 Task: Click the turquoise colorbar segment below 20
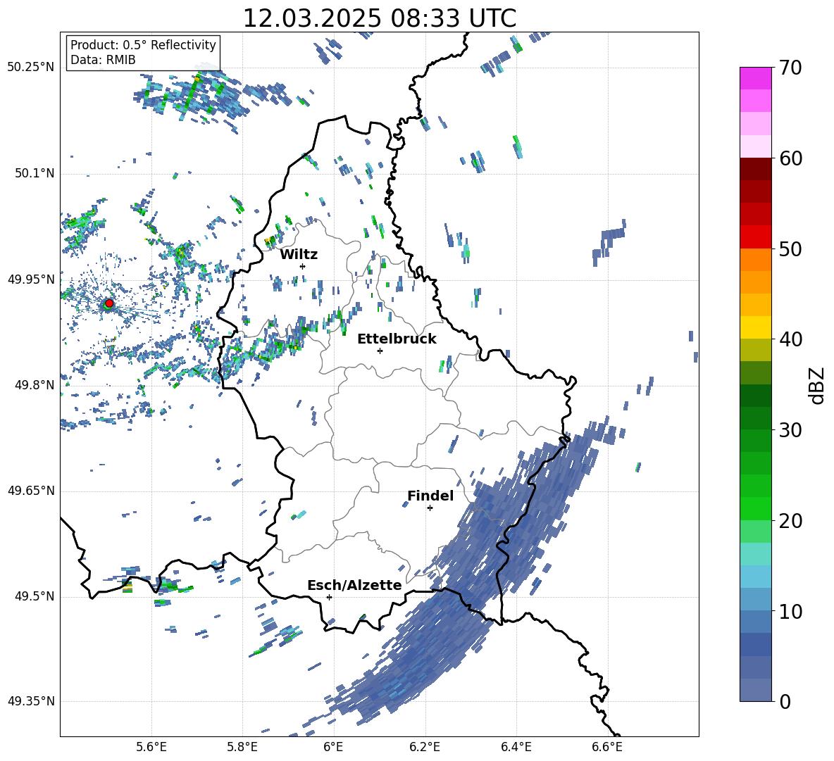point(755,553)
